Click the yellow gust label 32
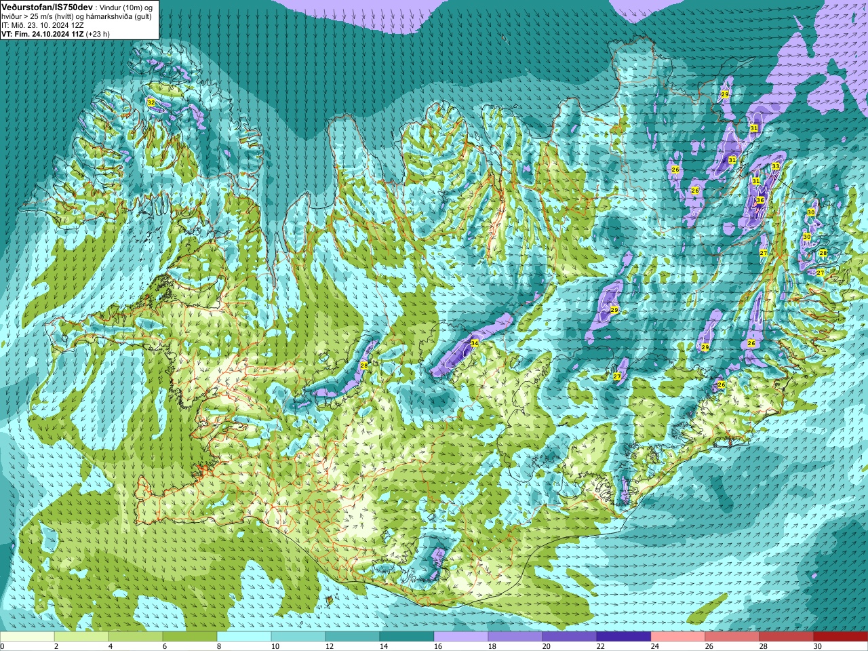This screenshot has height=651, width=868. click(x=151, y=102)
